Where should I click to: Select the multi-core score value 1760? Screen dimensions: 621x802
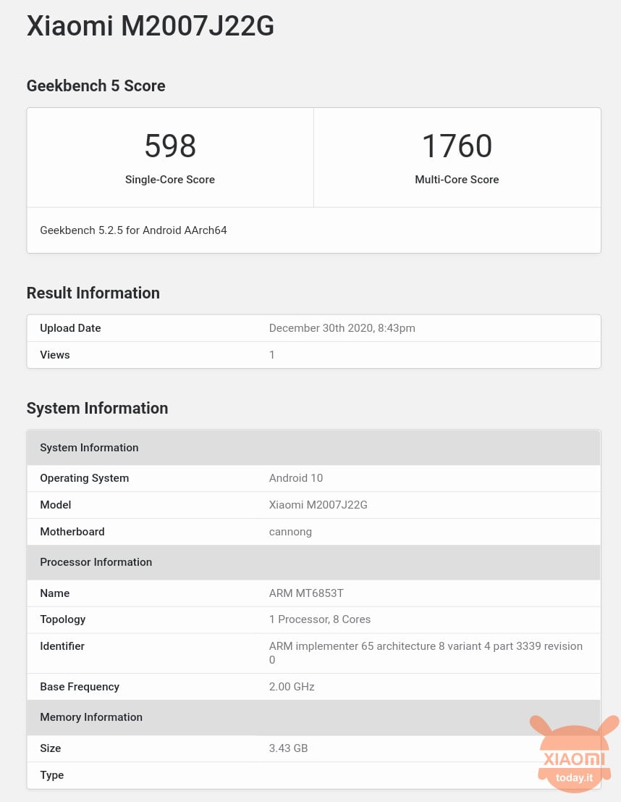(457, 146)
